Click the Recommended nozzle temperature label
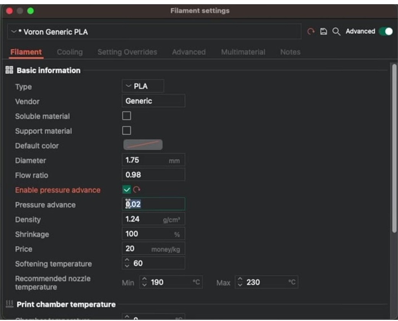 (53, 283)
